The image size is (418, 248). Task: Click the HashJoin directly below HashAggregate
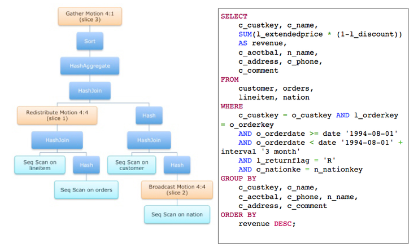pyautogui.click(x=90, y=90)
